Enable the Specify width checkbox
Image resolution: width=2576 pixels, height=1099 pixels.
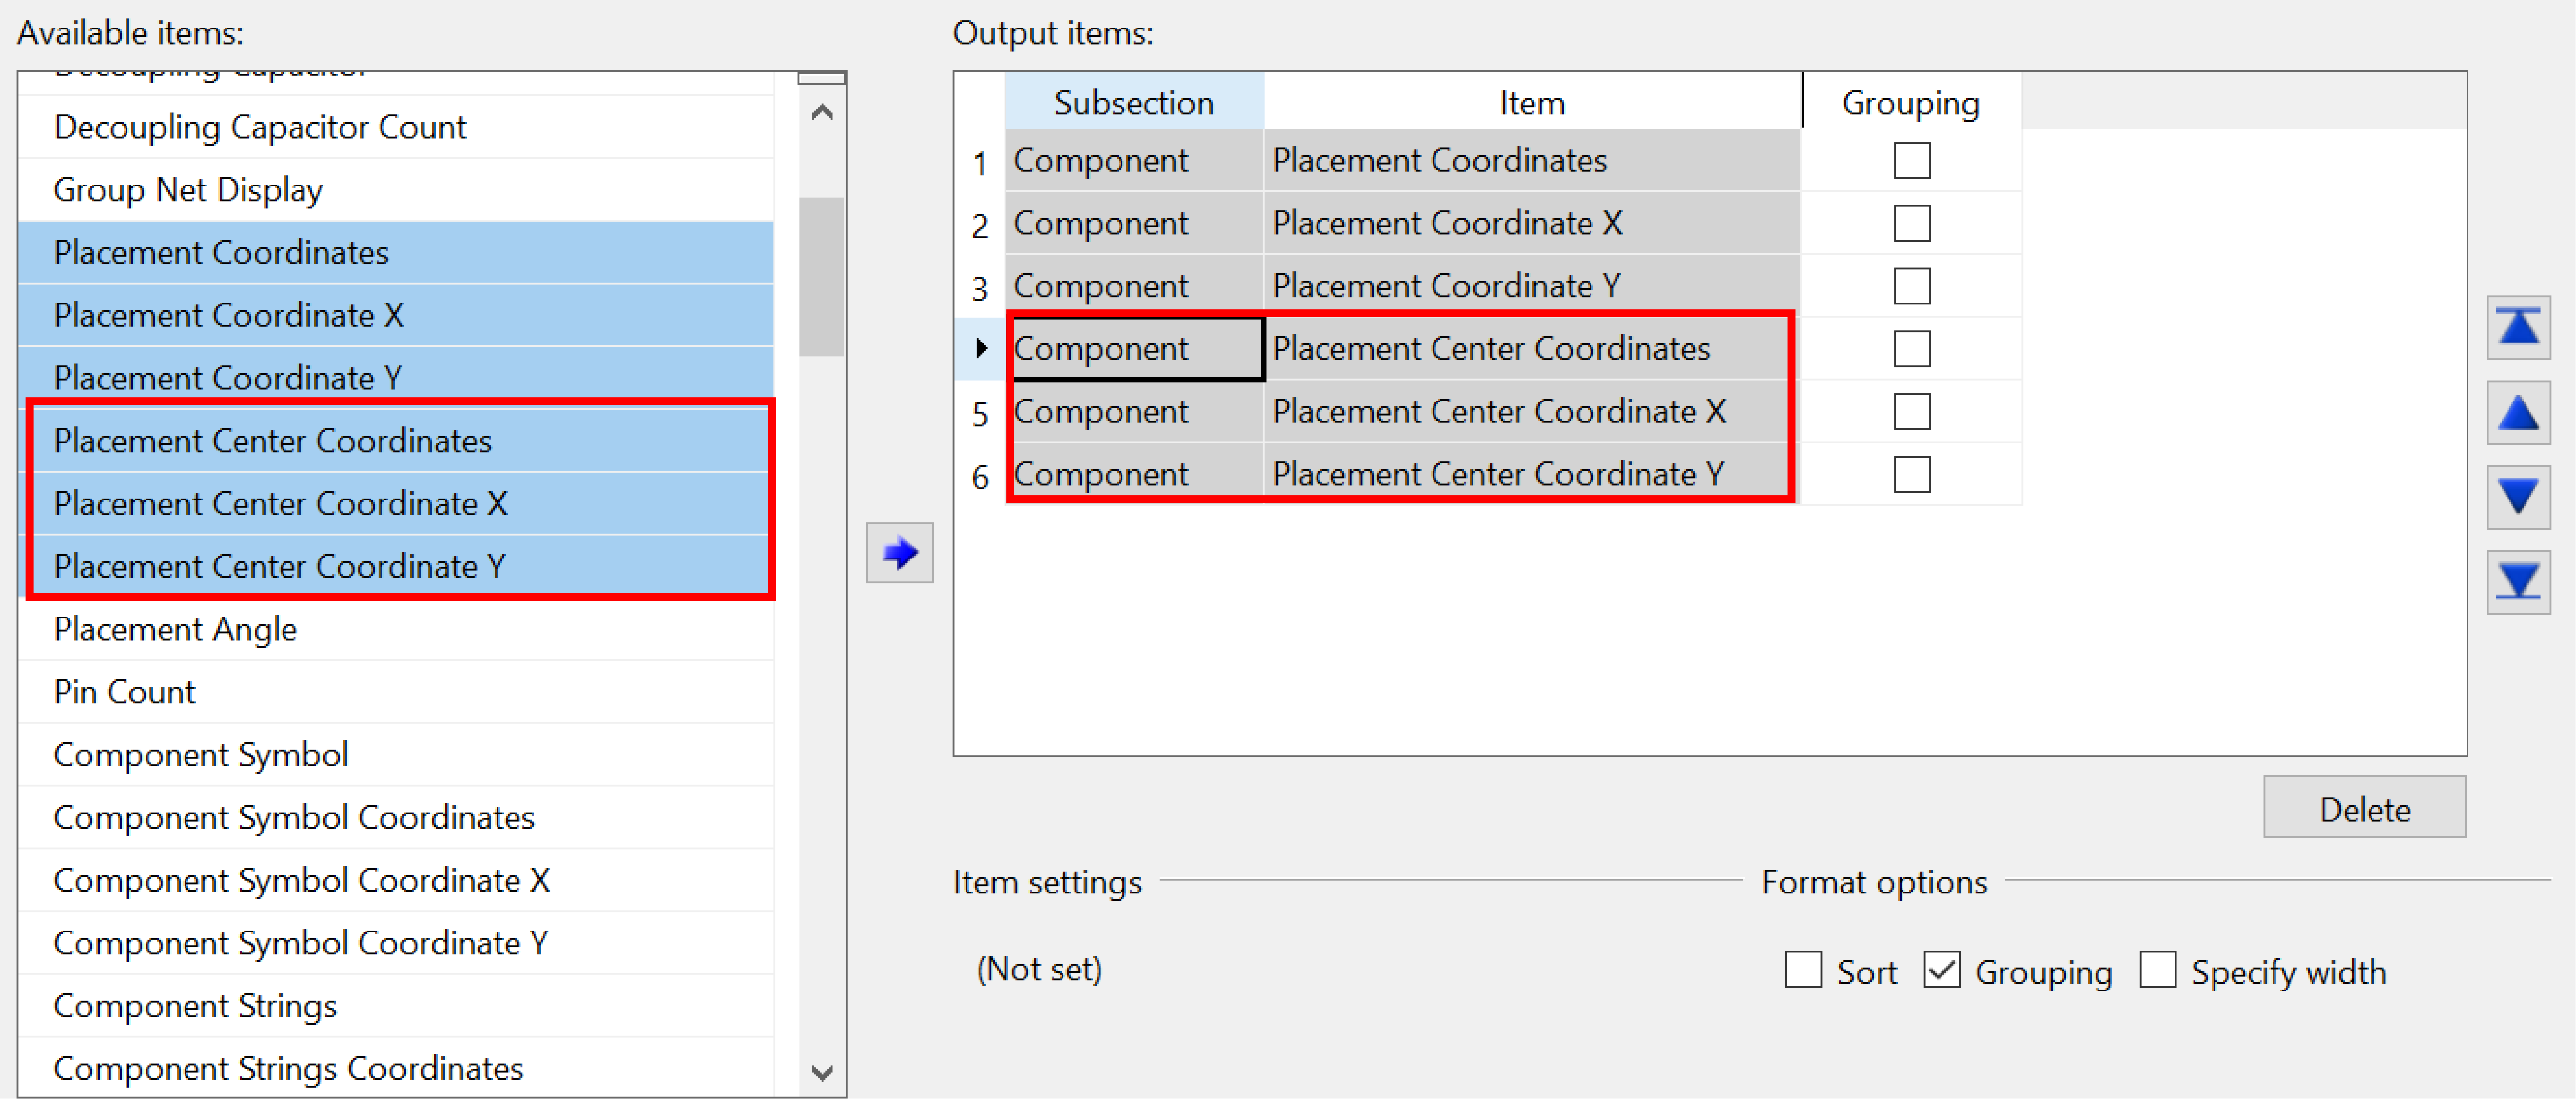[x=2157, y=970]
